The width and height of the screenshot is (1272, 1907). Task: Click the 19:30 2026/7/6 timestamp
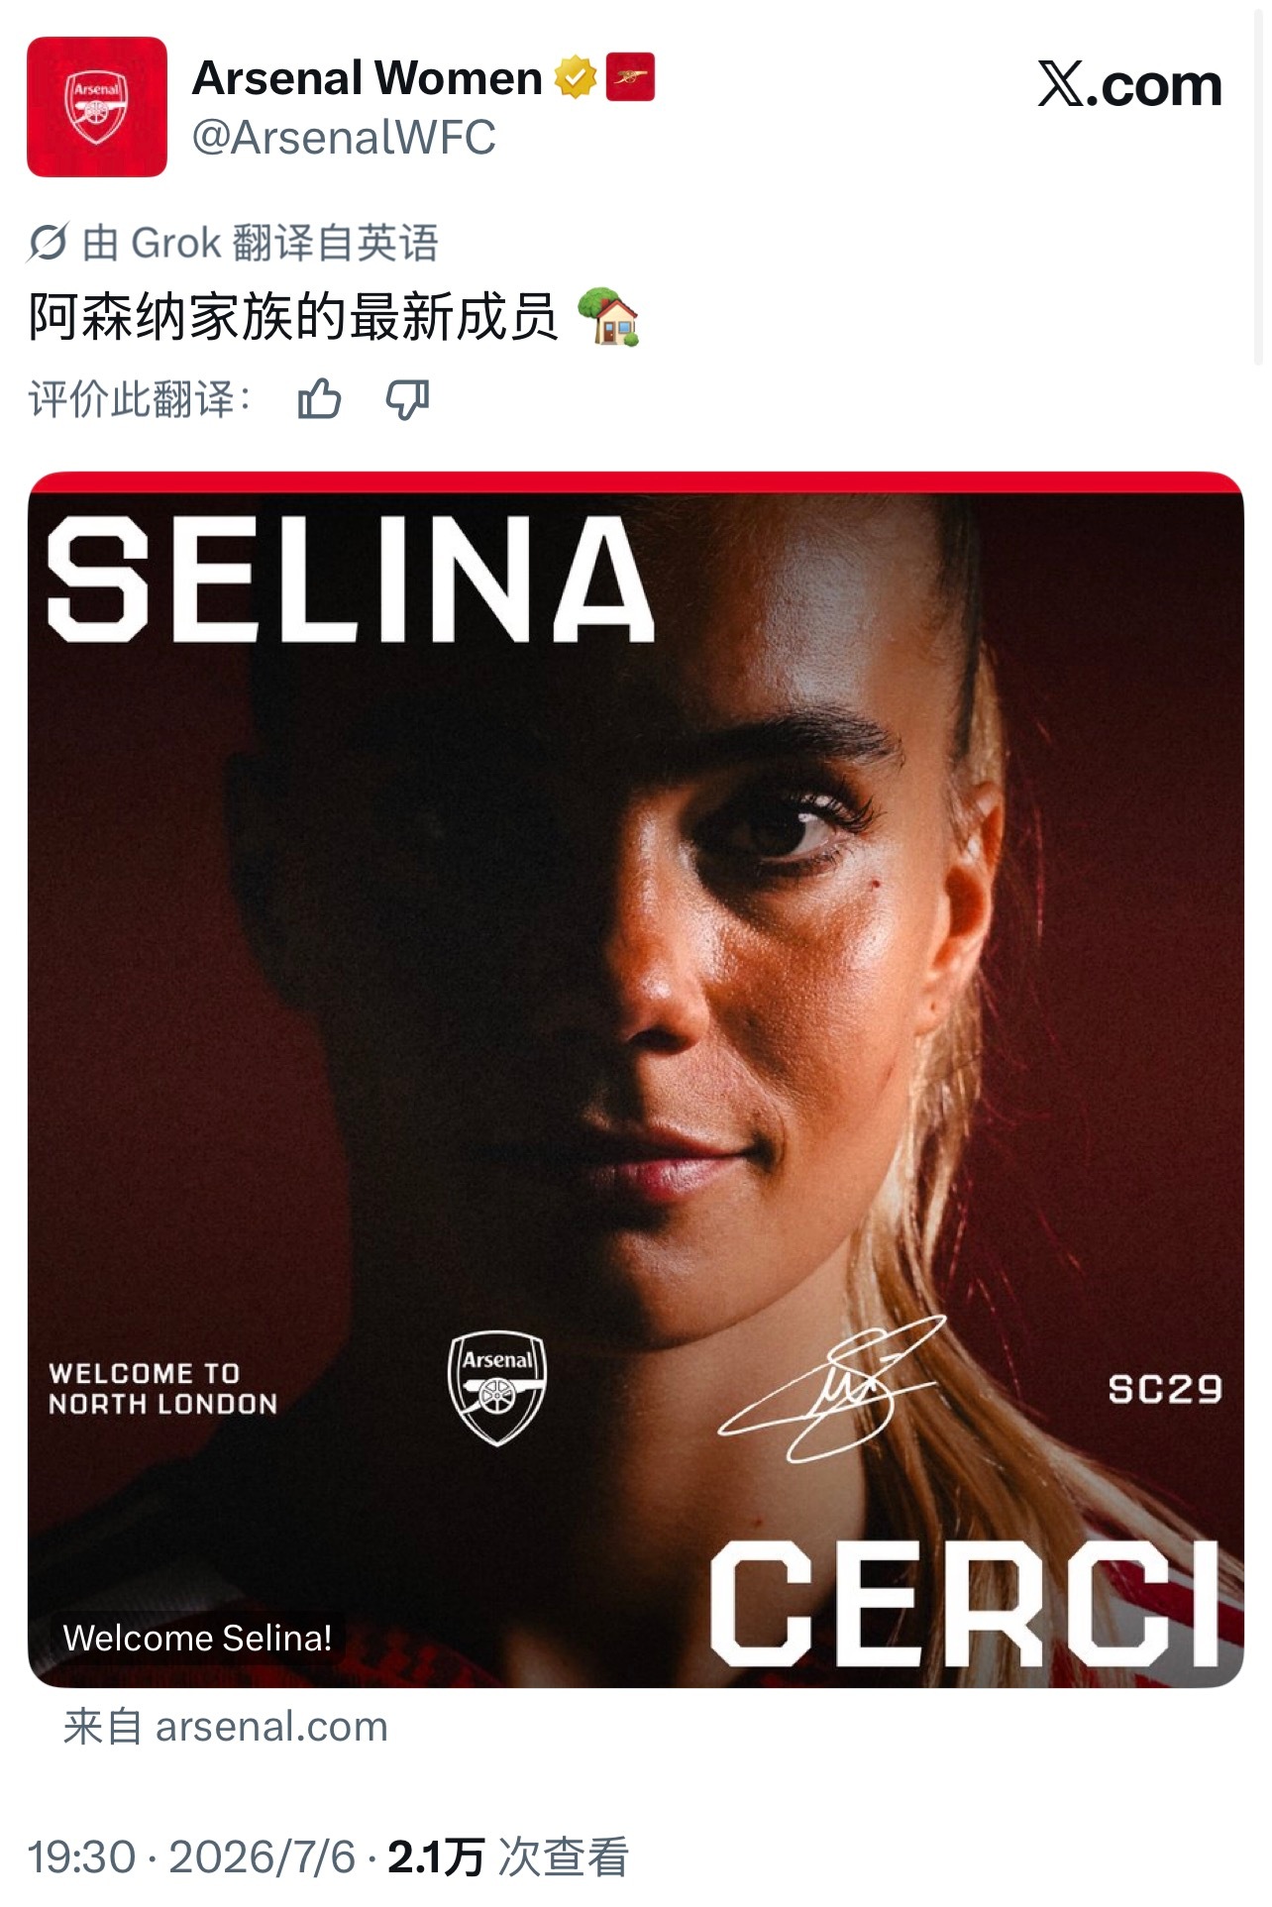tap(191, 1856)
